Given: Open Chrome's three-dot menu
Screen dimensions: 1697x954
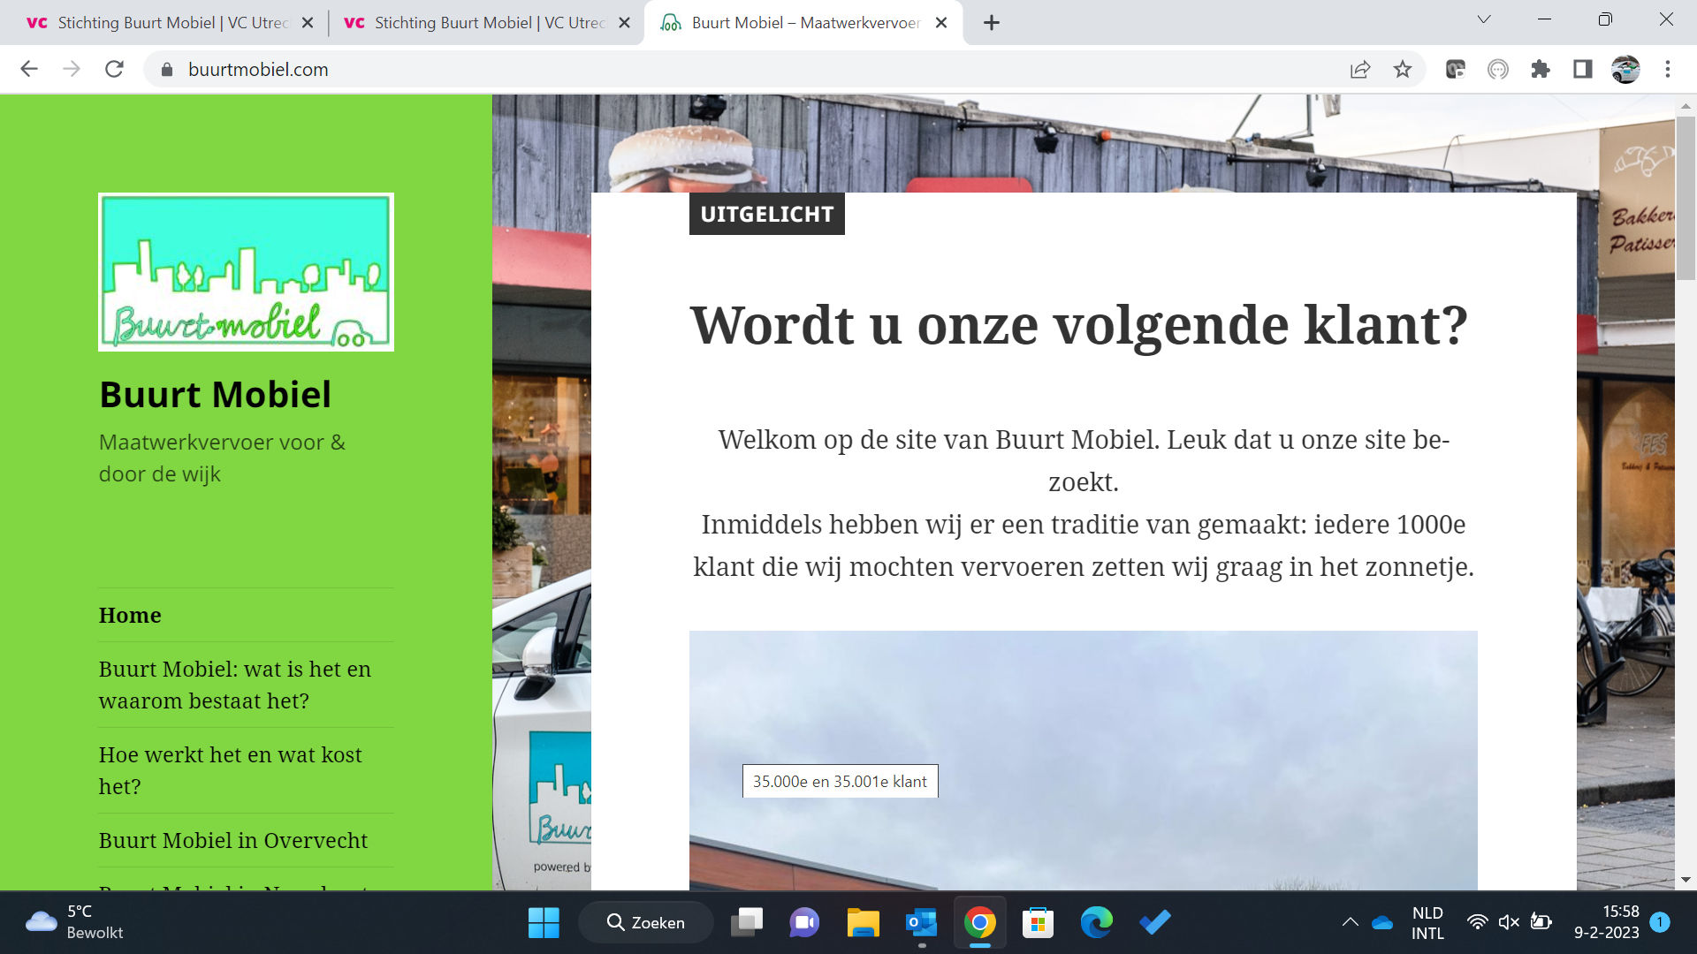Looking at the screenshot, I should [x=1668, y=69].
